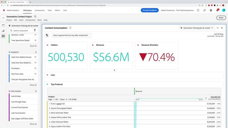Viewport: 228px width, 128px height.
Task: Add a new date range with plus icon
Action: click(x=36, y=91)
